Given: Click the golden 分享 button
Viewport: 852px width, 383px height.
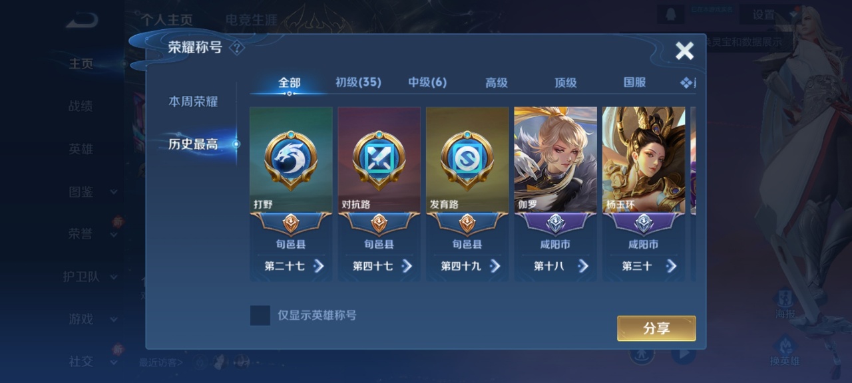Looking at the screenshot, I should (656, 328).
